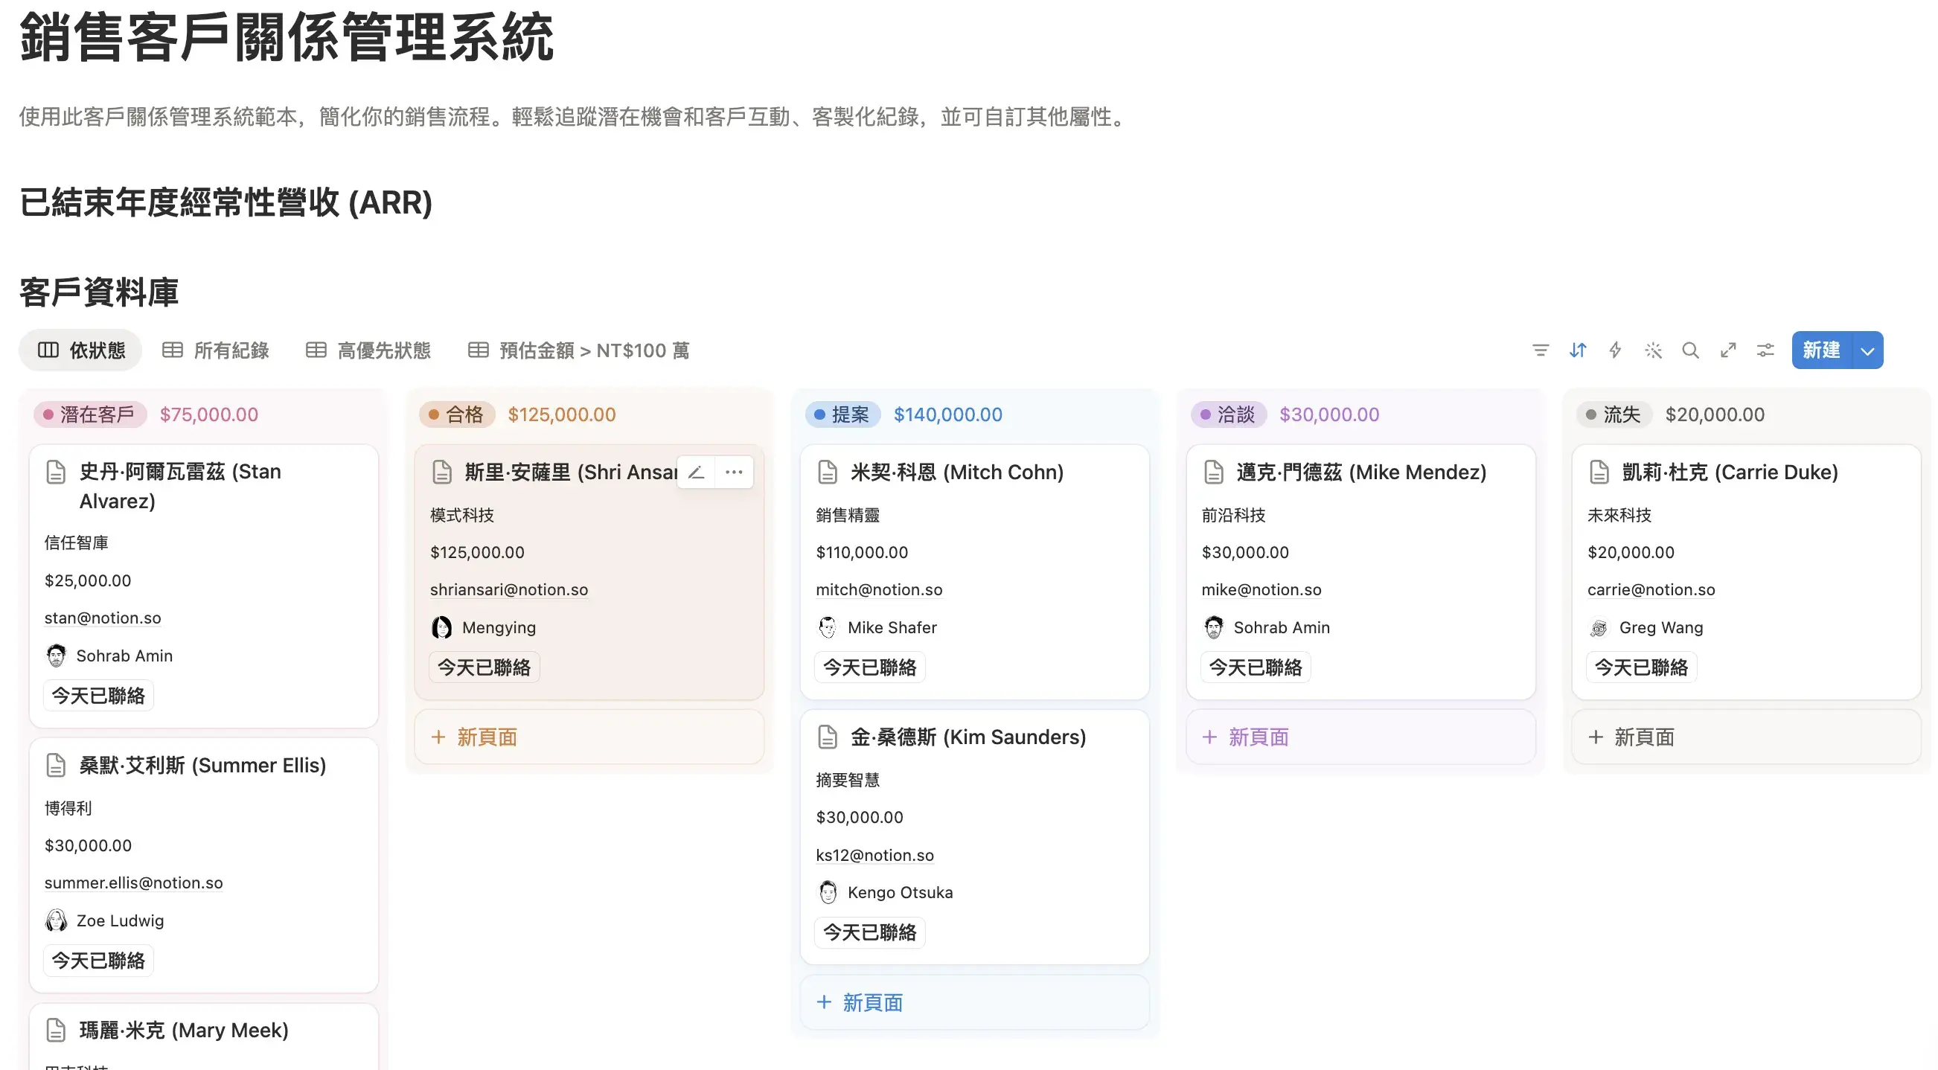Expand database using the diagonal arrows icon
1938x1070 pixels.
[1728, 350]
